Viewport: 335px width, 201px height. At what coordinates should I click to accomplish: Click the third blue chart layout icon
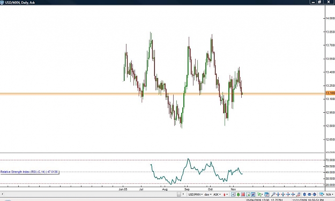(x=314, y=195)
